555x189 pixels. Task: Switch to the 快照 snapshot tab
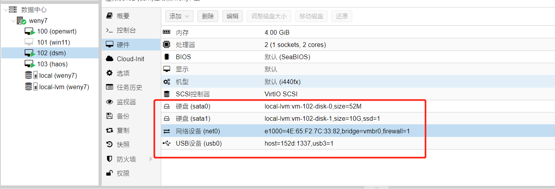click(123, 145)
